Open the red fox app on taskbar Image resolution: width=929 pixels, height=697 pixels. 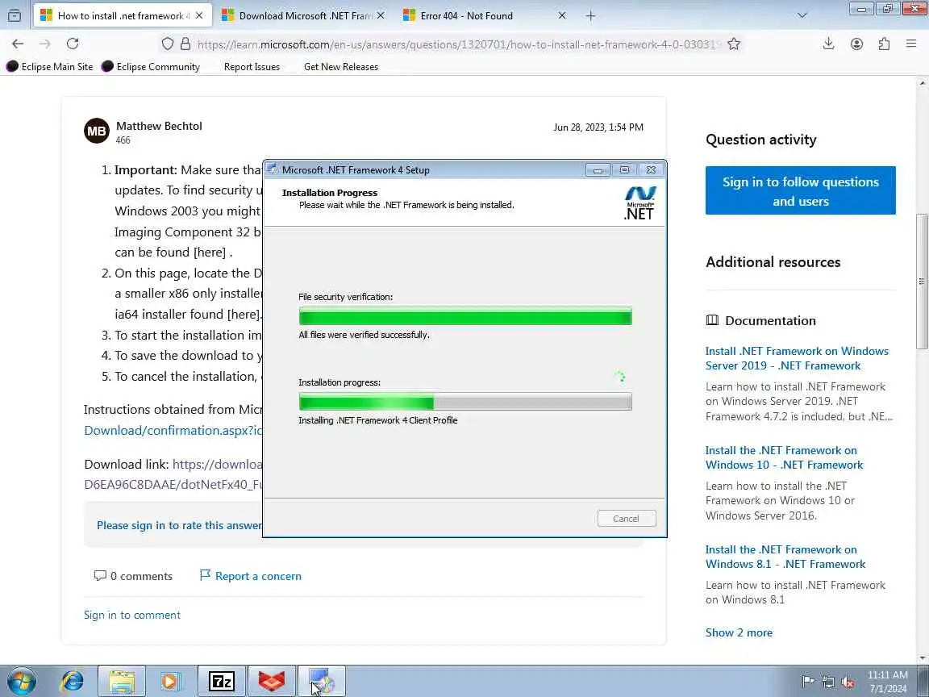coord(271,682)
